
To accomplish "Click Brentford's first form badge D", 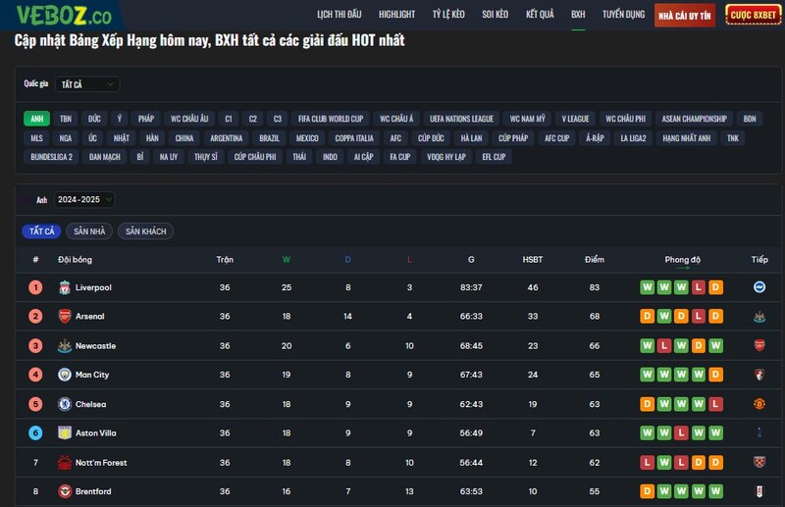I will [x=648, y=491].
